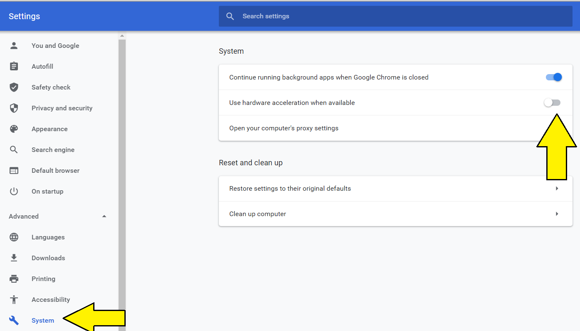Viewport: 580px width, 331px height.
Task: Click the Default browser window icon
Action: 14,170
